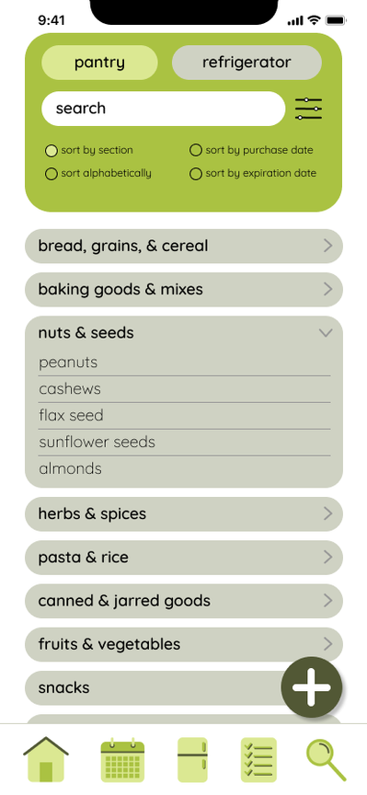Open the checklist icon in bottom bar
The height and width of the screenshot is (795, 367).
pos(258,759)
